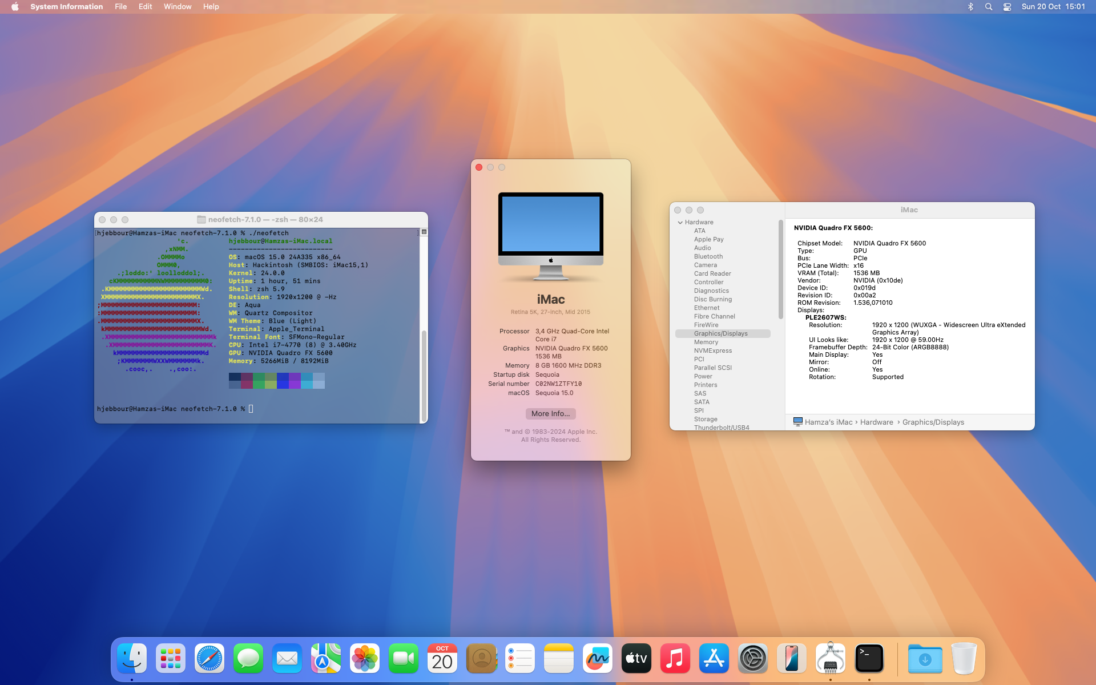Open Control Center in menu bar
1096x685 pixels.
pos(1007,7)
